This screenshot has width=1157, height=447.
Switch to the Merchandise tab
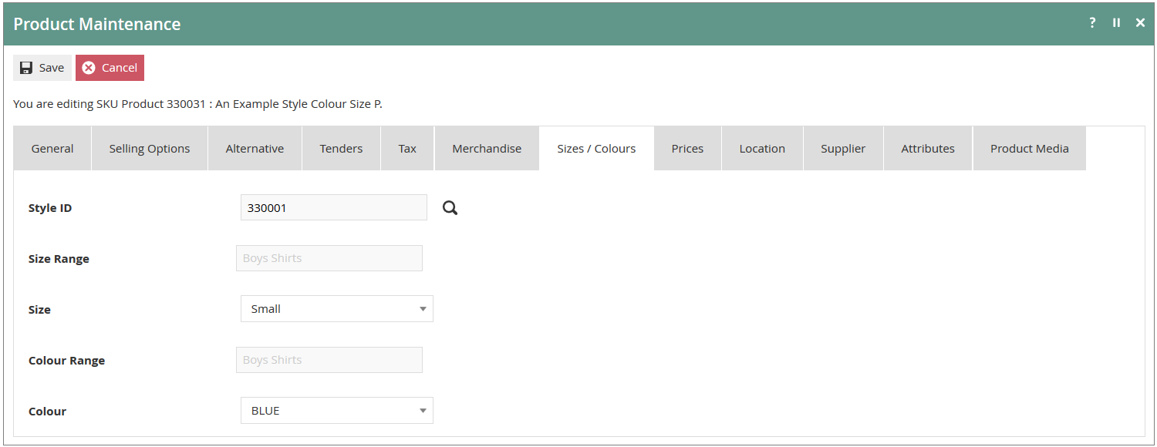pos(487,148)
